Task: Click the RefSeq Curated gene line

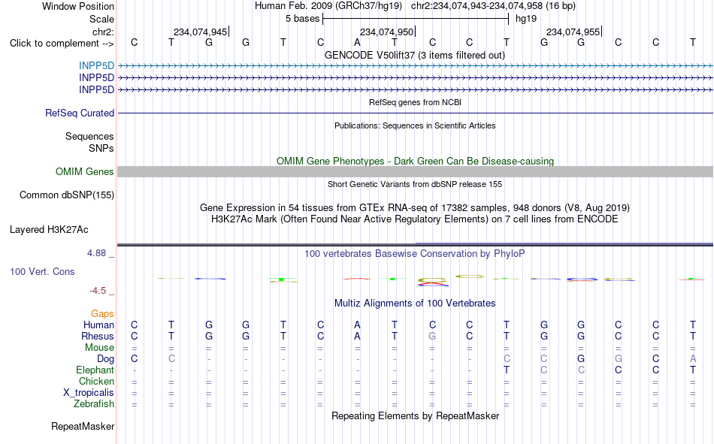Action: coord(415,113)
